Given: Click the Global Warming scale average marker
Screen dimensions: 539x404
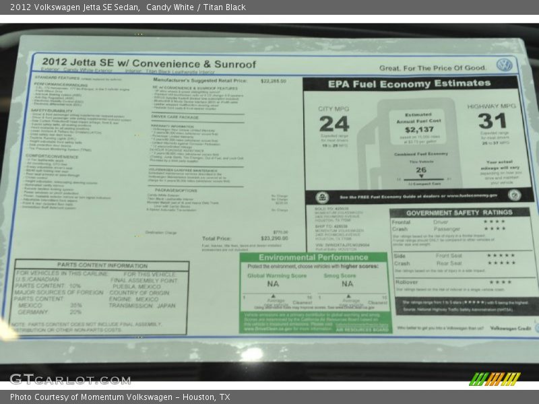Looking at the screenshot, I should pos(273,296).
